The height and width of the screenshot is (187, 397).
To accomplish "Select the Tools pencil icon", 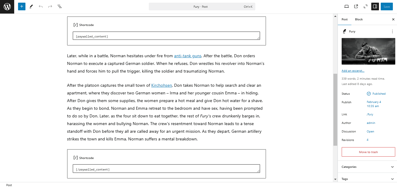I will click(x=31, y=6).
